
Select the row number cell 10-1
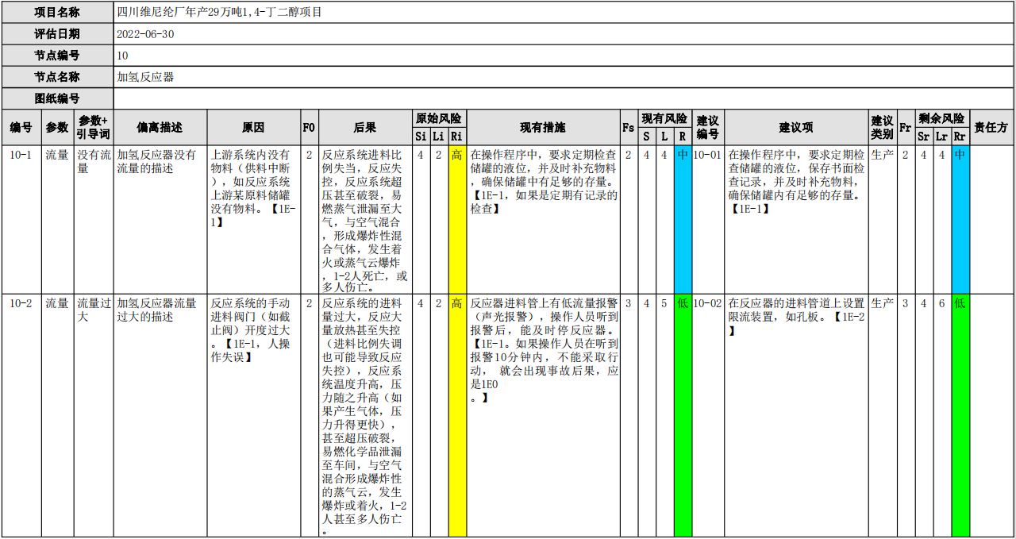click(21, 219)
